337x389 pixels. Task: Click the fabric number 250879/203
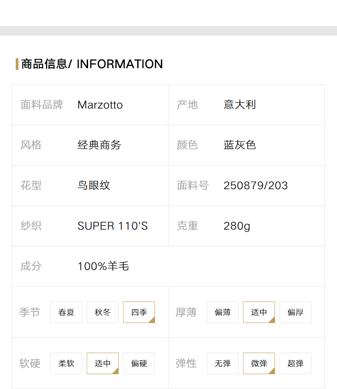point(256,186)
